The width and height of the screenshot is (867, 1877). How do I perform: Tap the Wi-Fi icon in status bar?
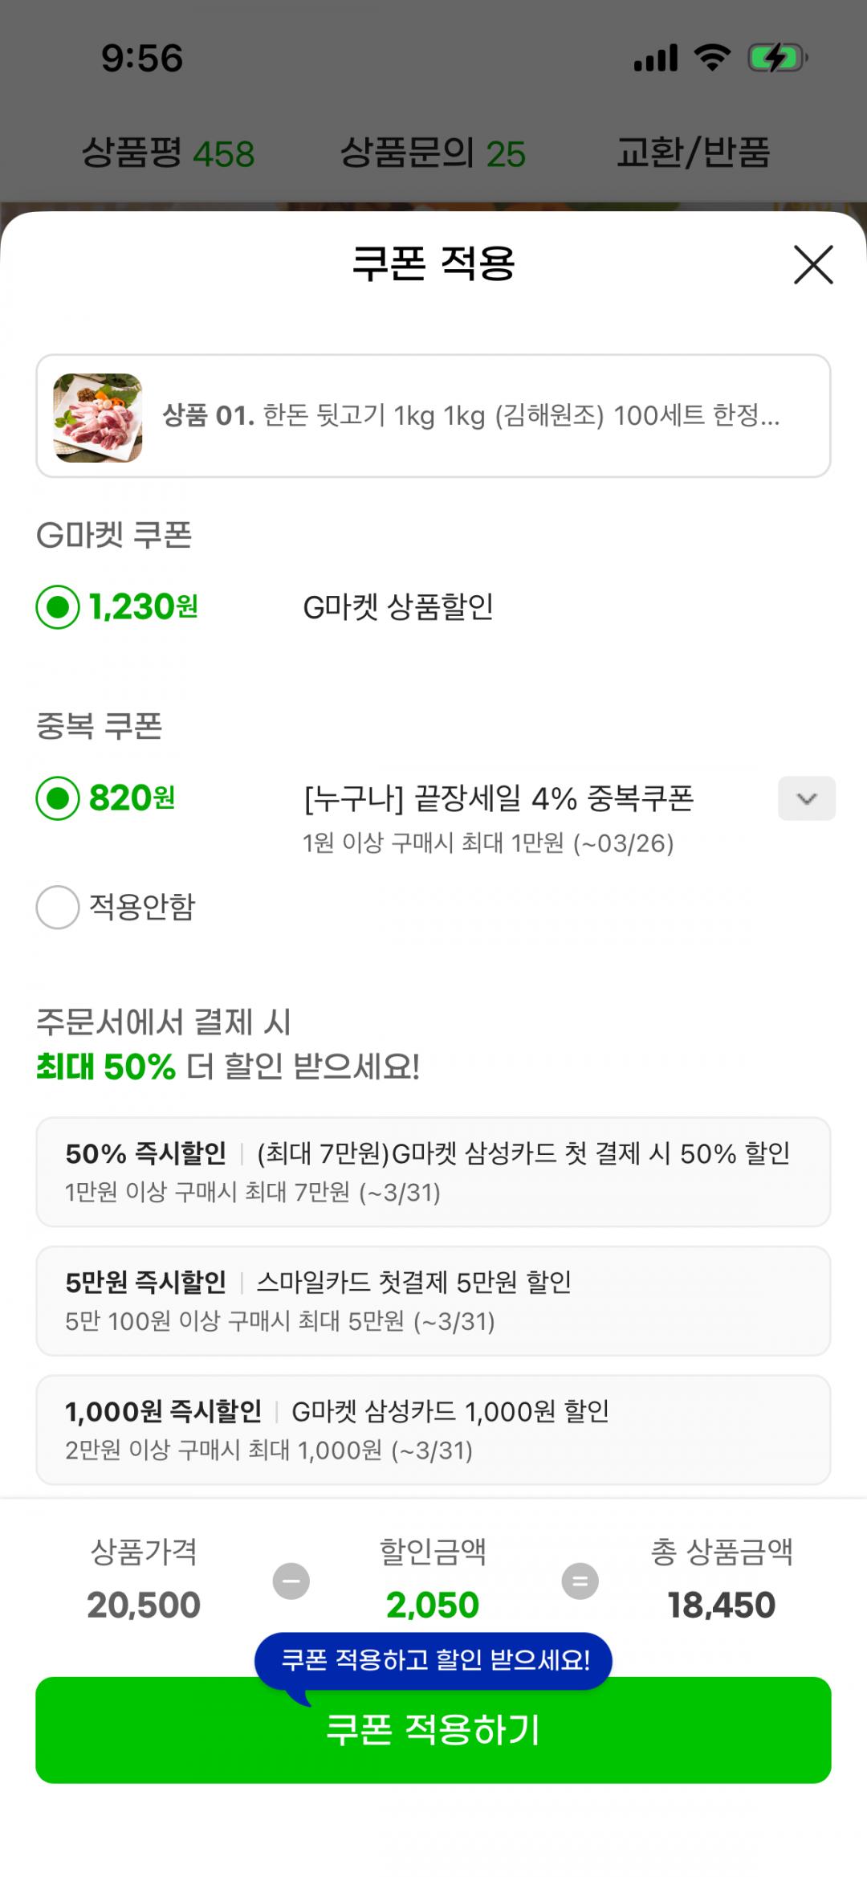click(712, 58)
